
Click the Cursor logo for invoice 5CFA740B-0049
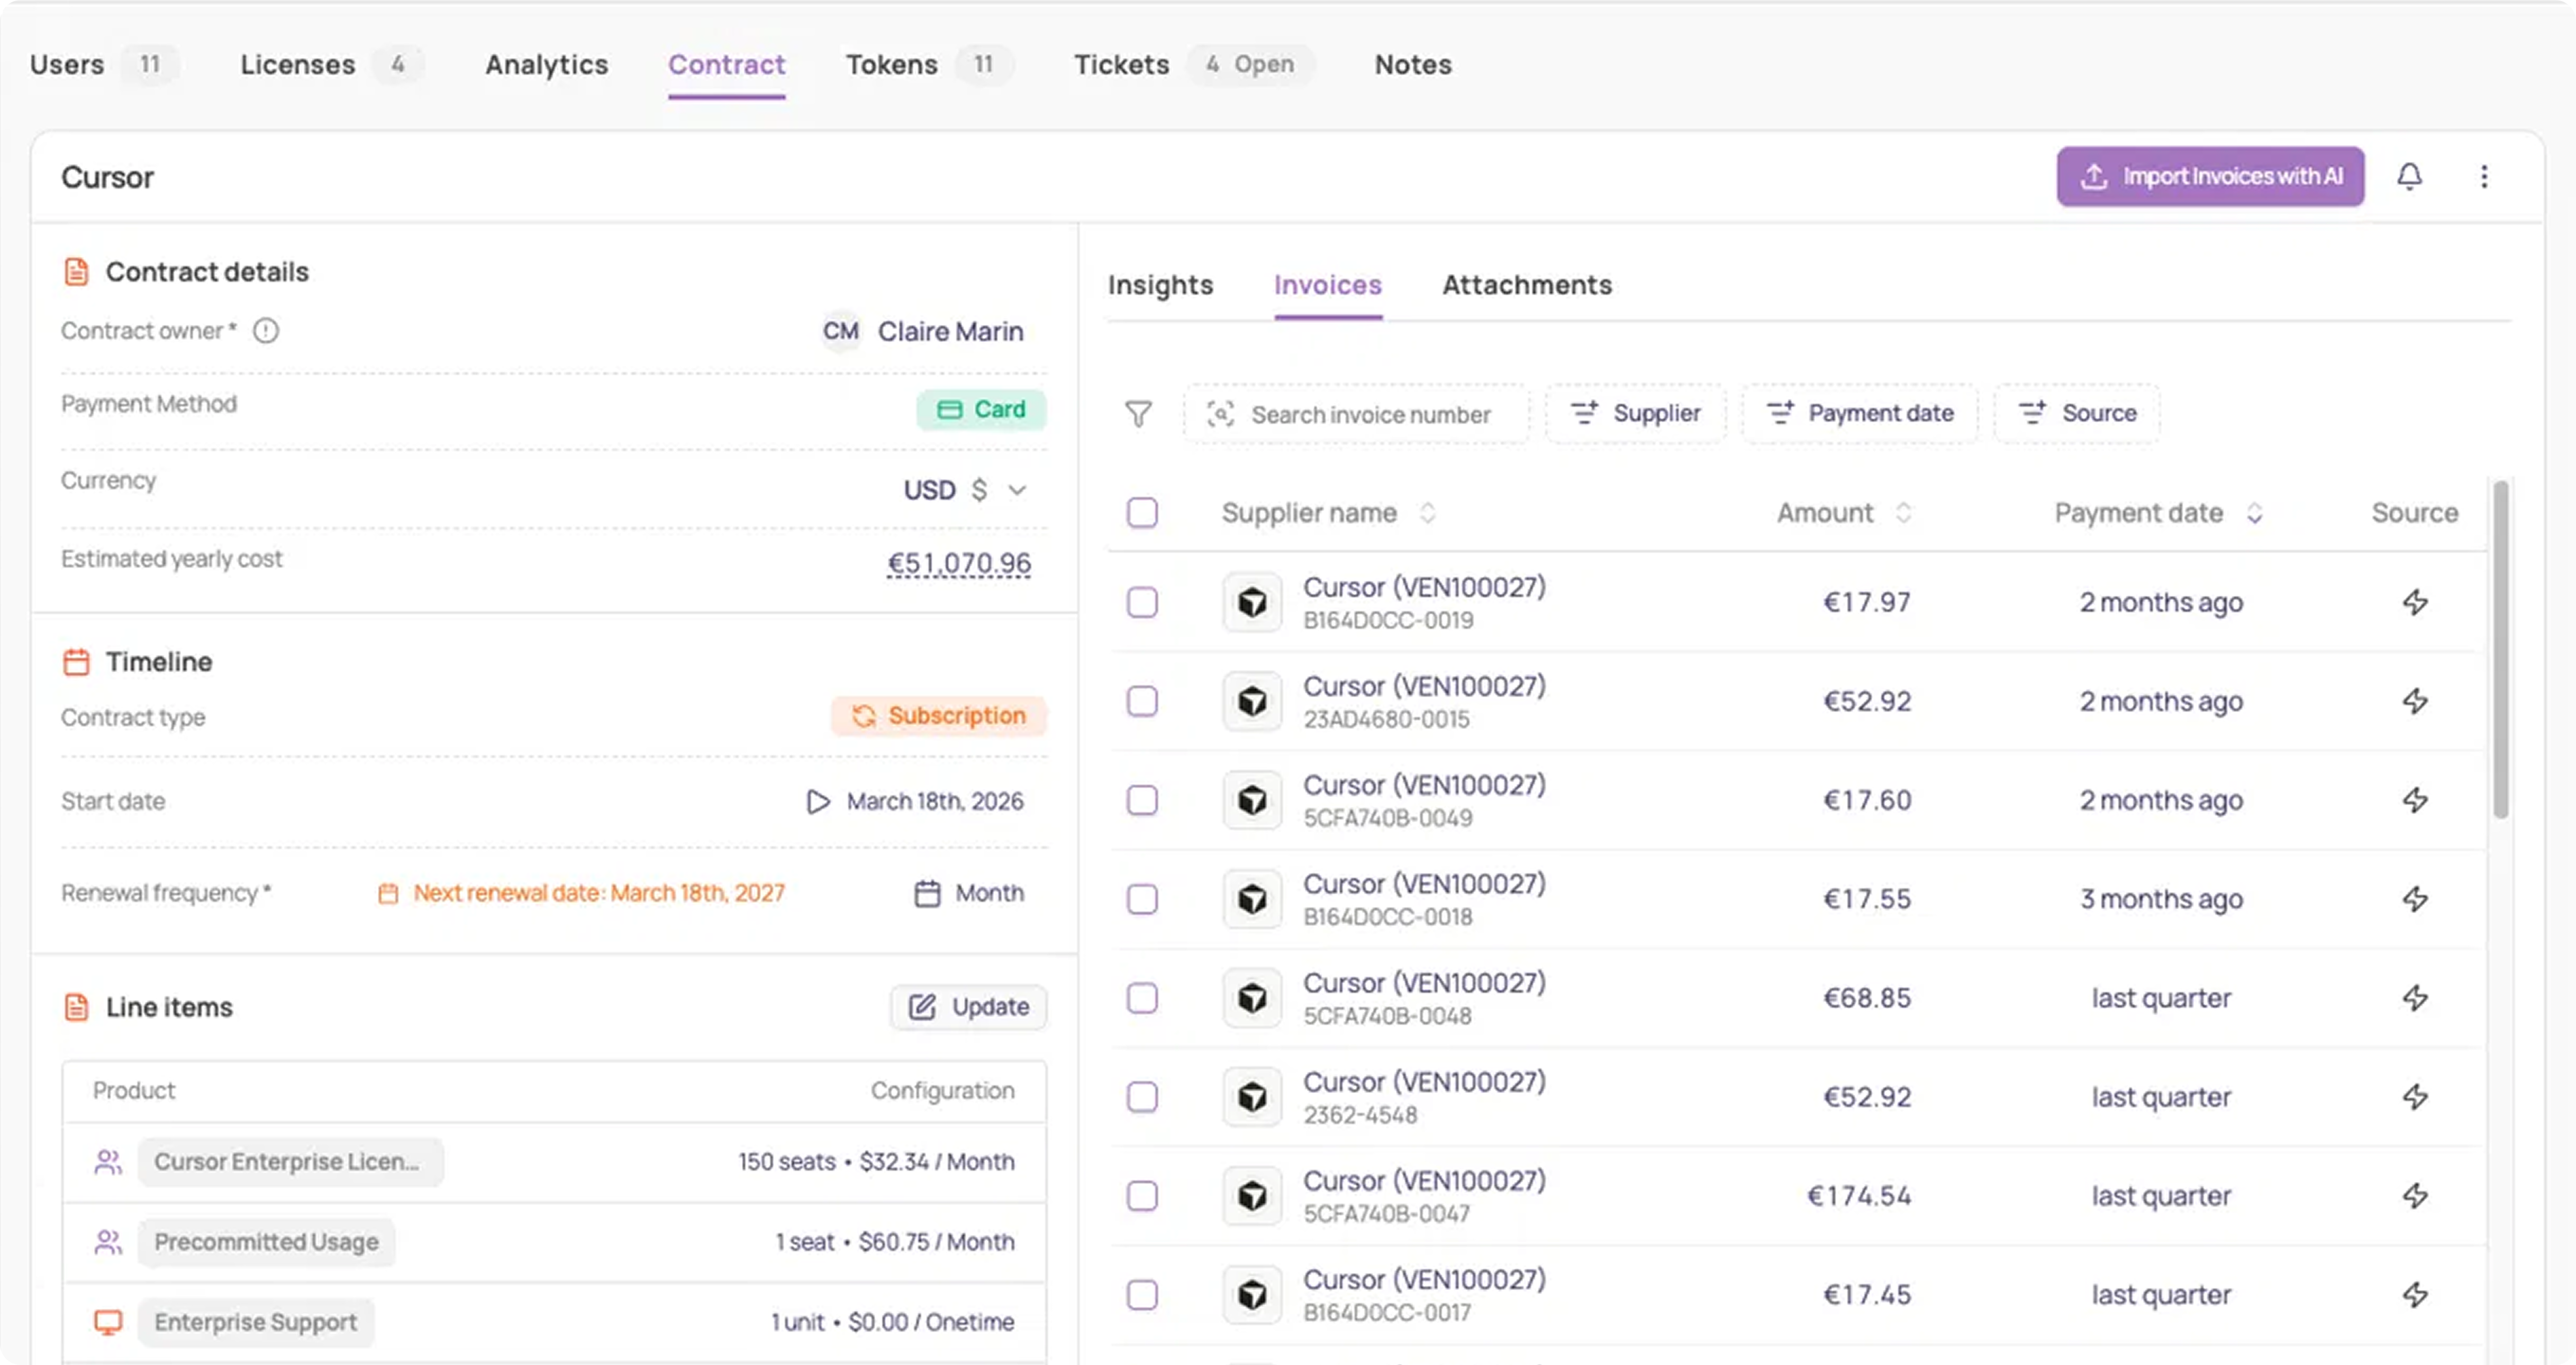click(x=1252, y=800)
